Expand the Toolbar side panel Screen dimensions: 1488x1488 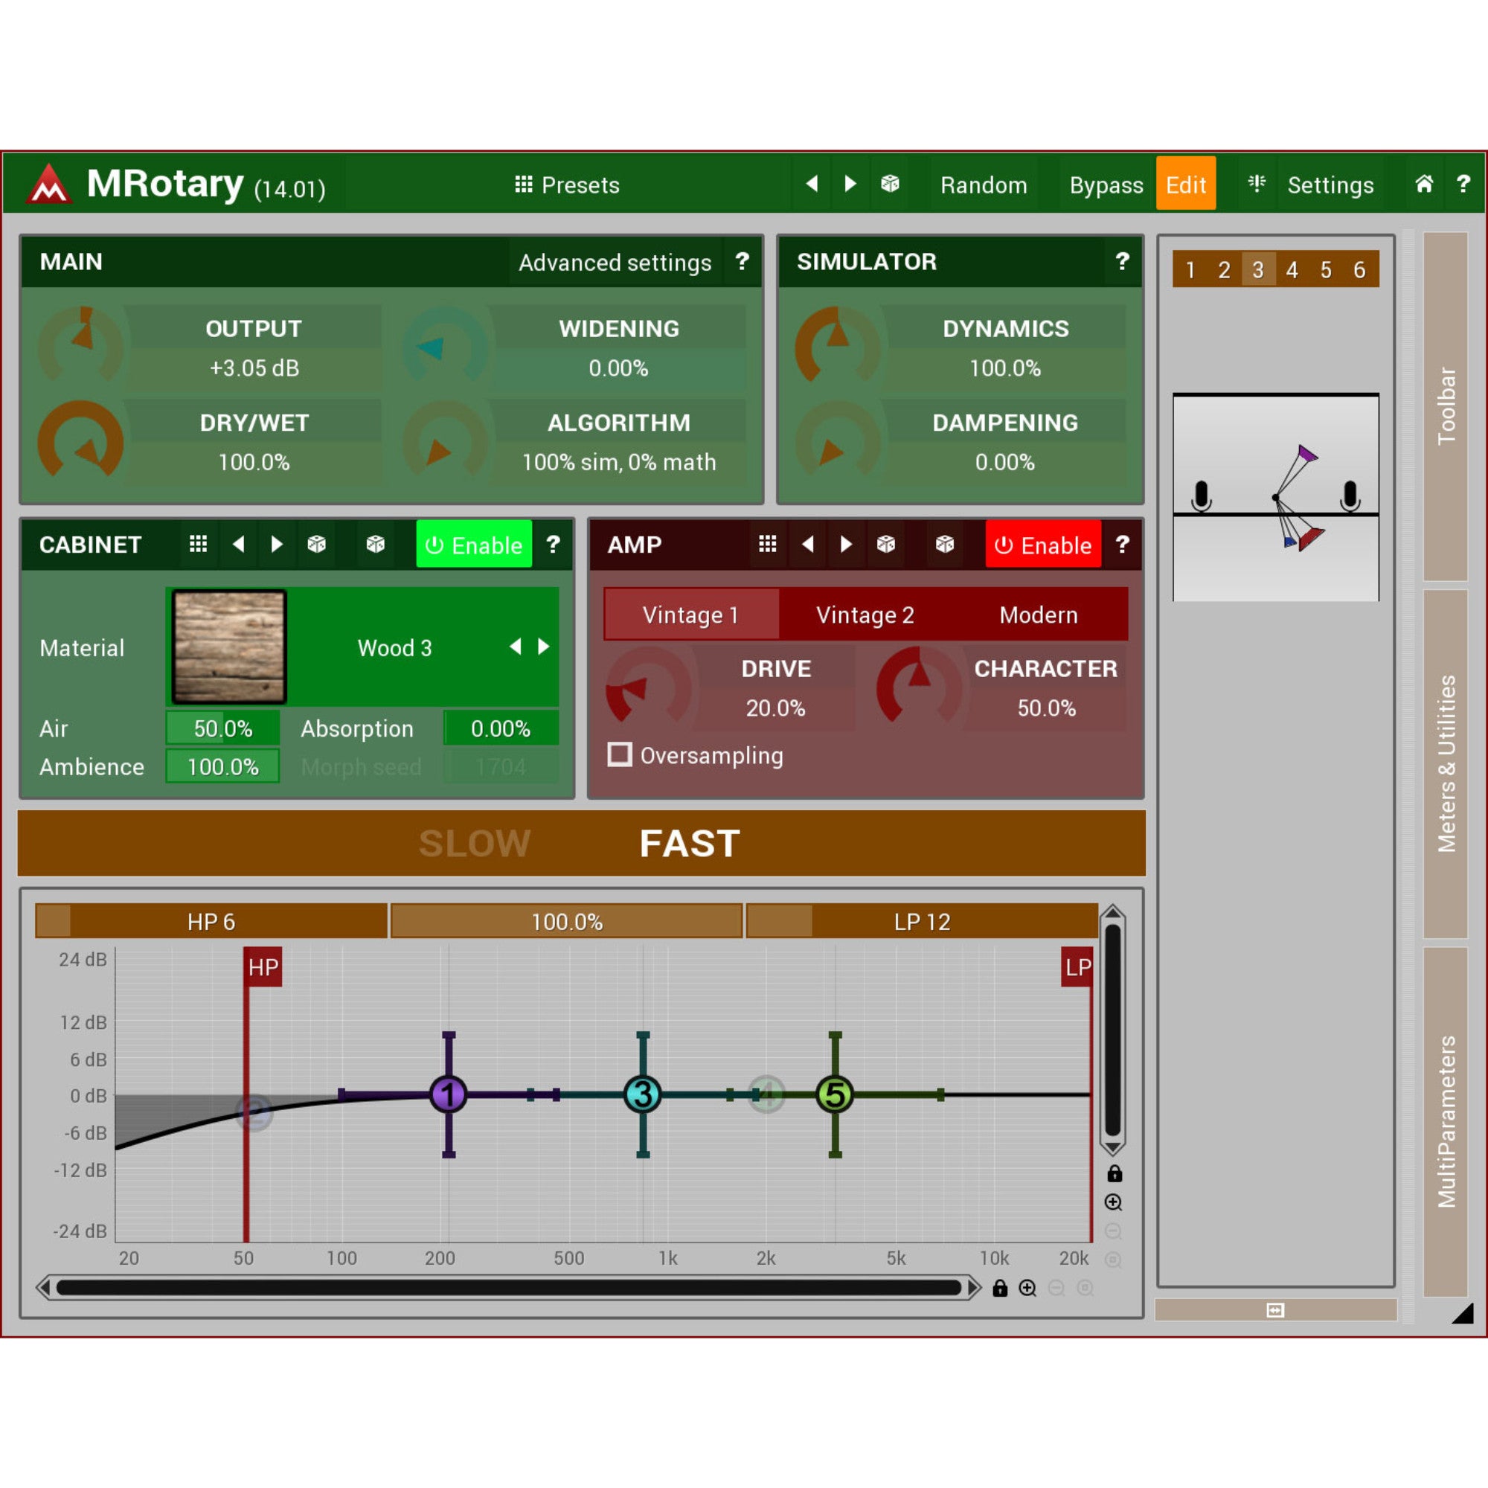tap(1446, 406)
